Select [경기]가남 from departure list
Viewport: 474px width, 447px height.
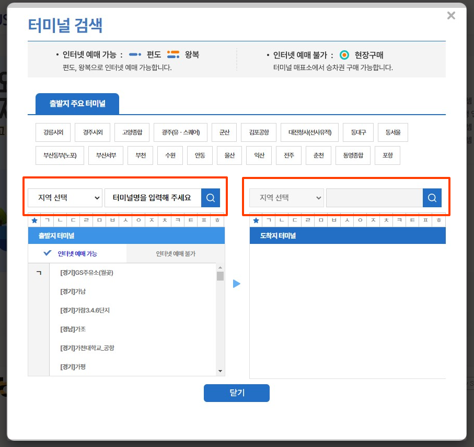pyautogui.click(x=73, y=292)
